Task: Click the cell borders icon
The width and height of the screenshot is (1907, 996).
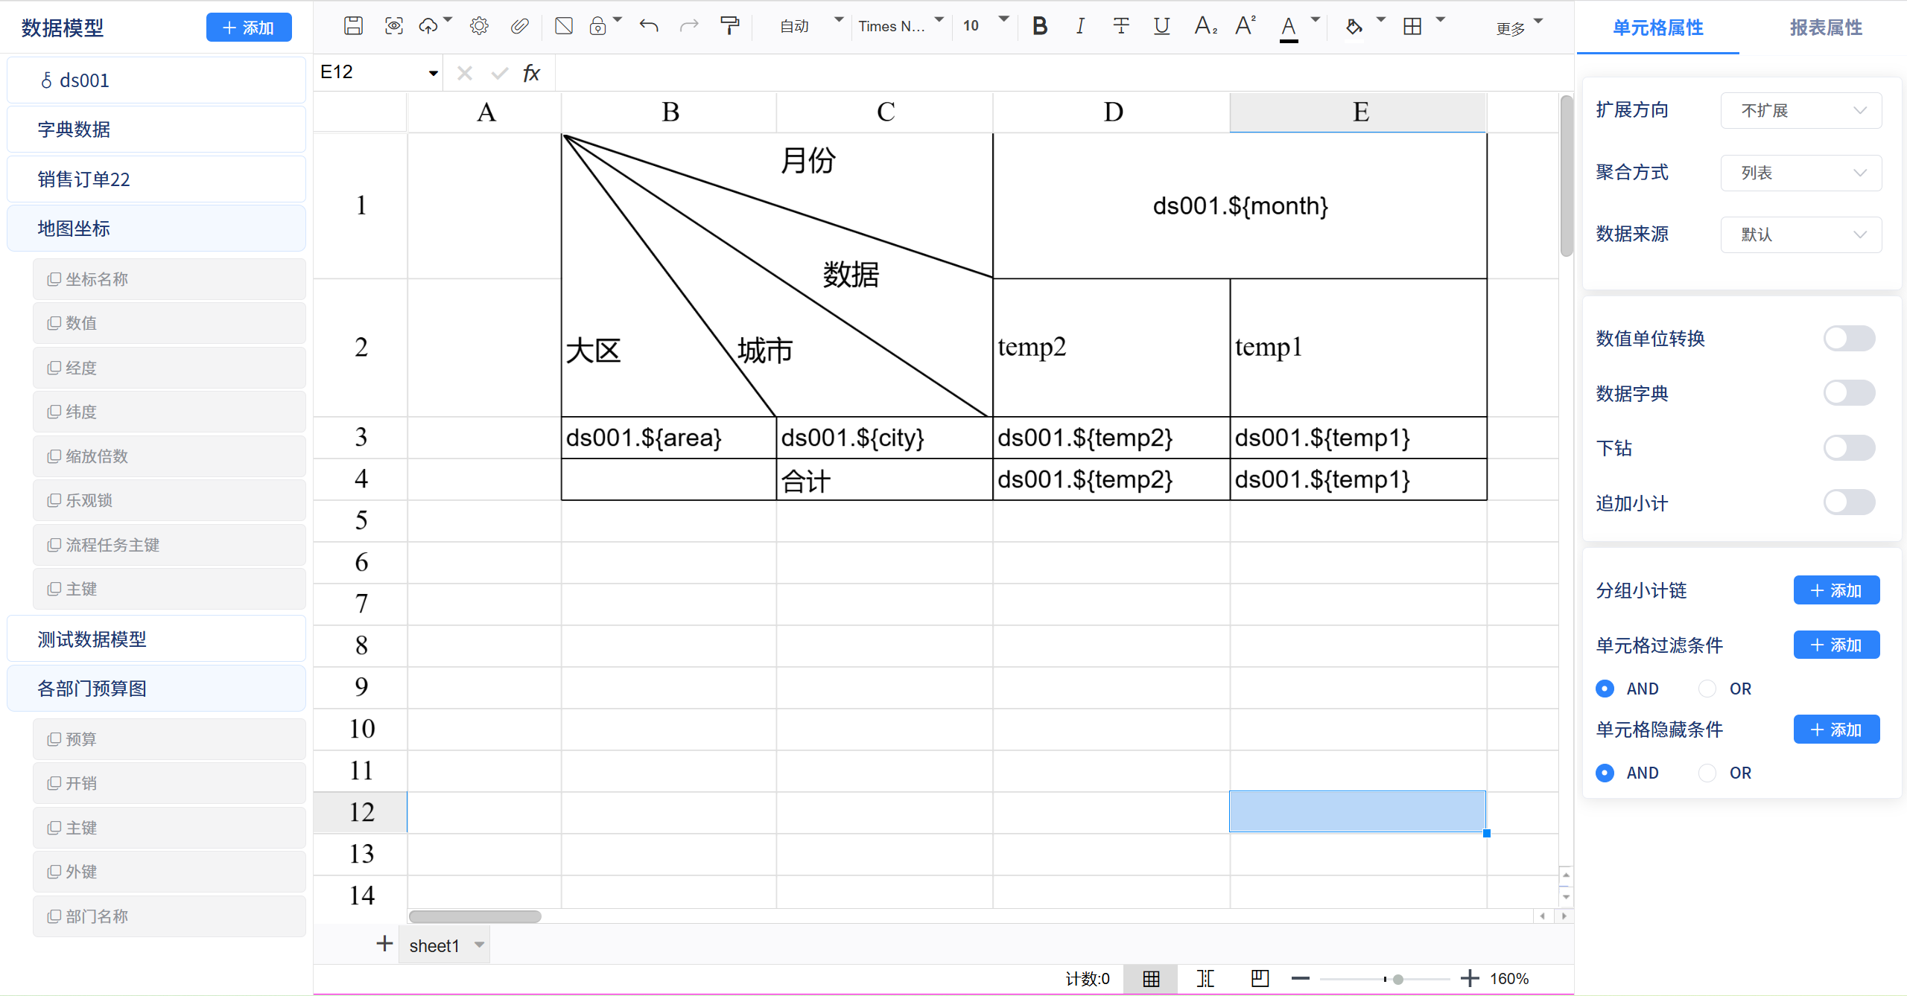Action: pyautogui.click(x=1412, y=27)
